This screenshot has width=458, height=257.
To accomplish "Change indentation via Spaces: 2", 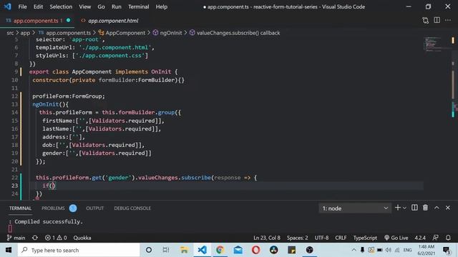I will click(x=298, y=238).
